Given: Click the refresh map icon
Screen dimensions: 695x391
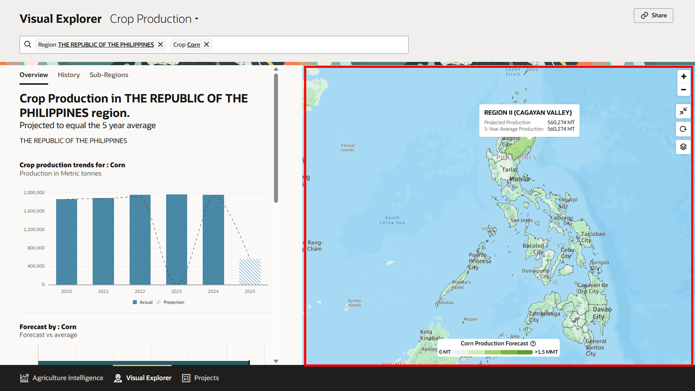Looking at the screenshot, I should pos(683,129).
